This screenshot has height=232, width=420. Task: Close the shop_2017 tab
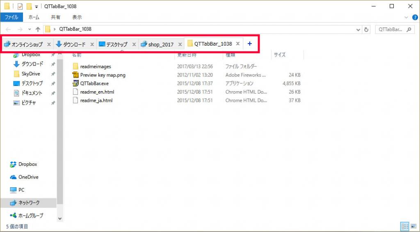[x=180, y=44]
